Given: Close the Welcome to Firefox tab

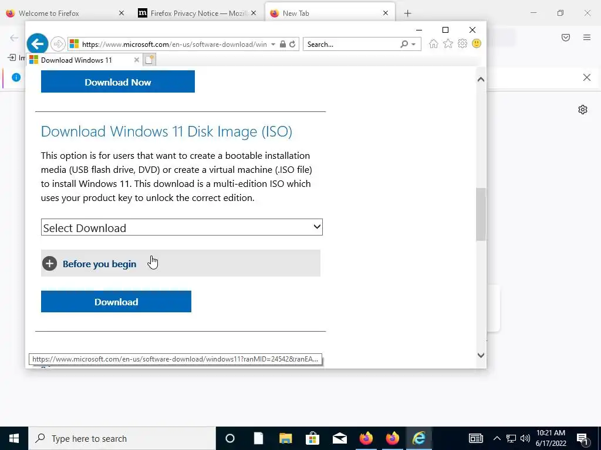Looking at the screenshot, I should click(121, 13).
